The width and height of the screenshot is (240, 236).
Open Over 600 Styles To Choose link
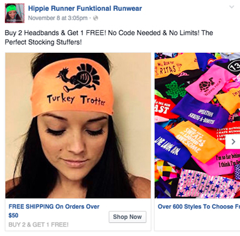tap(199, 206)
